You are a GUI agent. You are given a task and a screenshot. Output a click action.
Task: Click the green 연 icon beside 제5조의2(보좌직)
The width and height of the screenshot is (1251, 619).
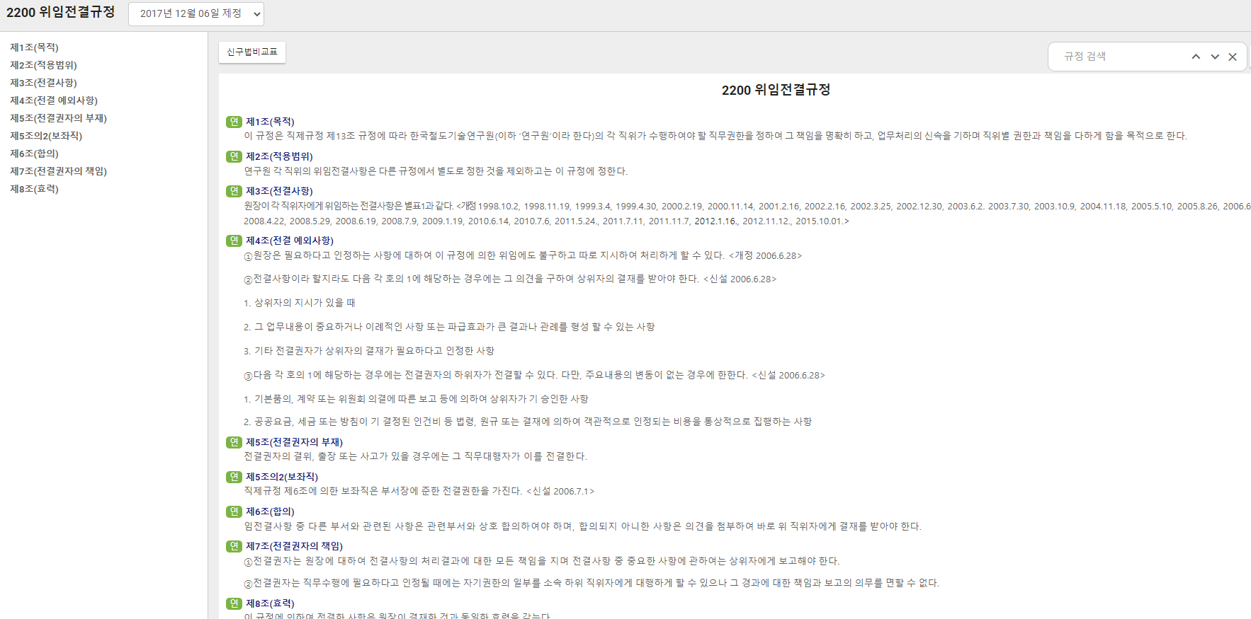(234, 477)
